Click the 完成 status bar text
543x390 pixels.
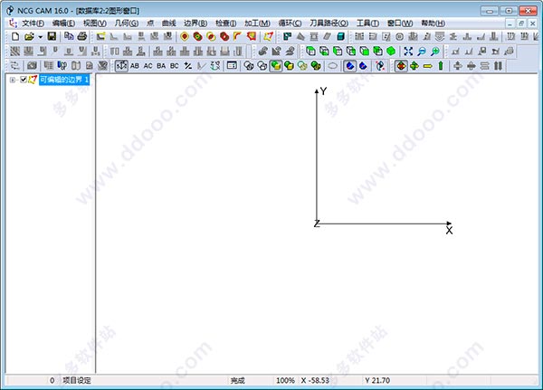(x=237, y=380)
